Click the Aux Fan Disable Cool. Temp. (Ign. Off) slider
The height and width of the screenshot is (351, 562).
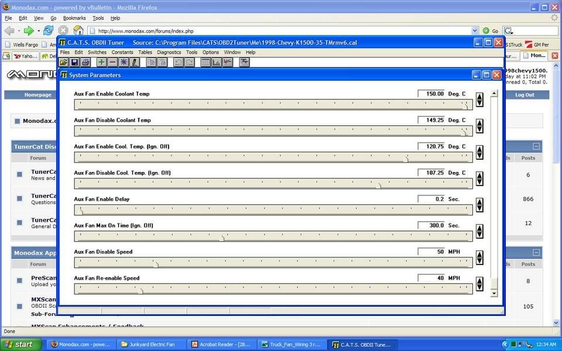pyautogui.click(x=273, y=184)
